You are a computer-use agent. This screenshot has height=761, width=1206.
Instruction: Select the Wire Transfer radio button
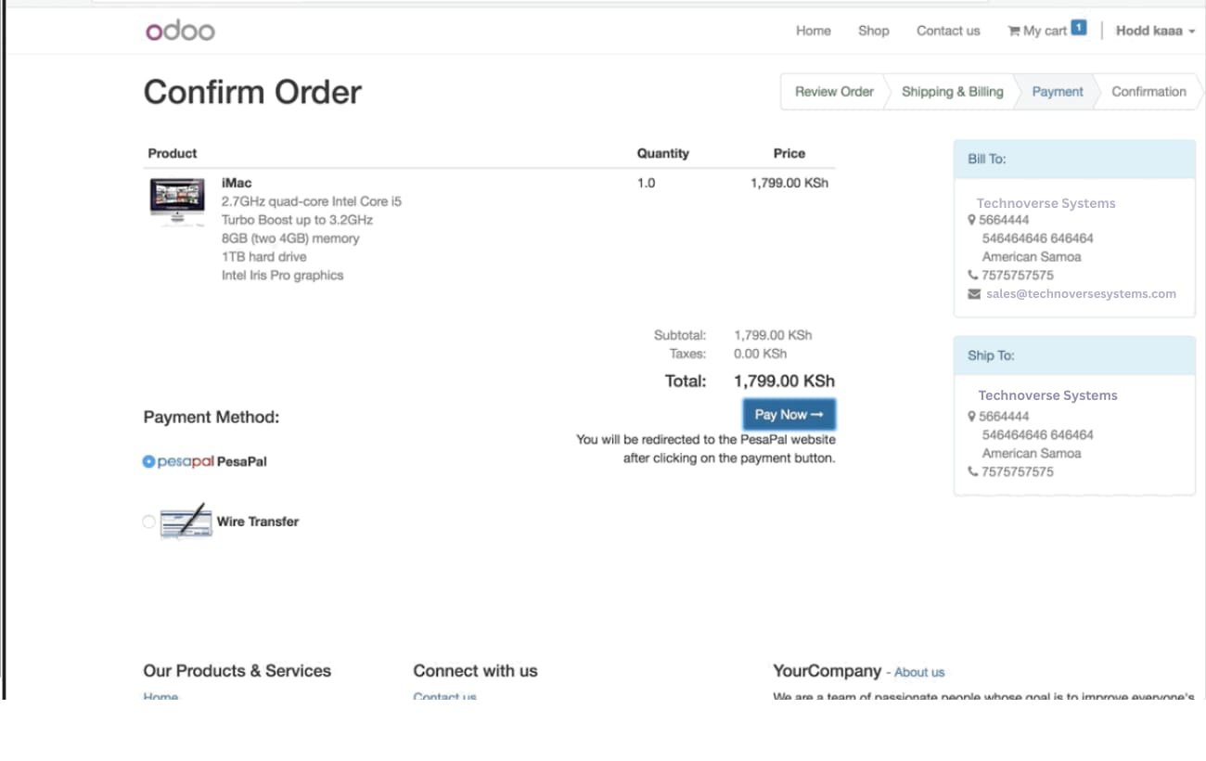point(148,522)
